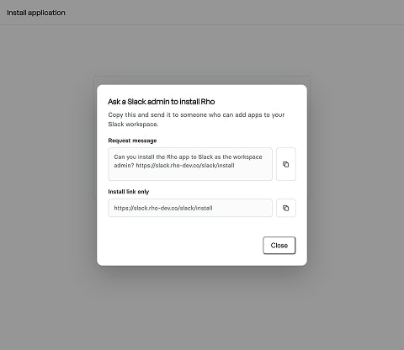Click the URL inside the request message text
The width and height of the screenshot is (404, 350).
point(185,166)
